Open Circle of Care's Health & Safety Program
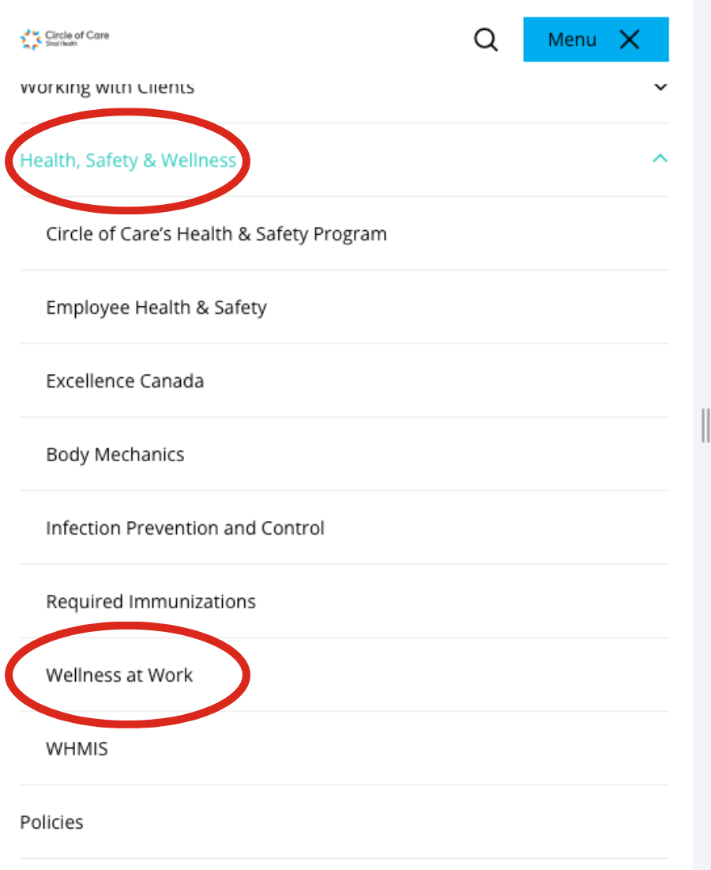The width and height of the screenshot is (711, 870). coord(216,234)
